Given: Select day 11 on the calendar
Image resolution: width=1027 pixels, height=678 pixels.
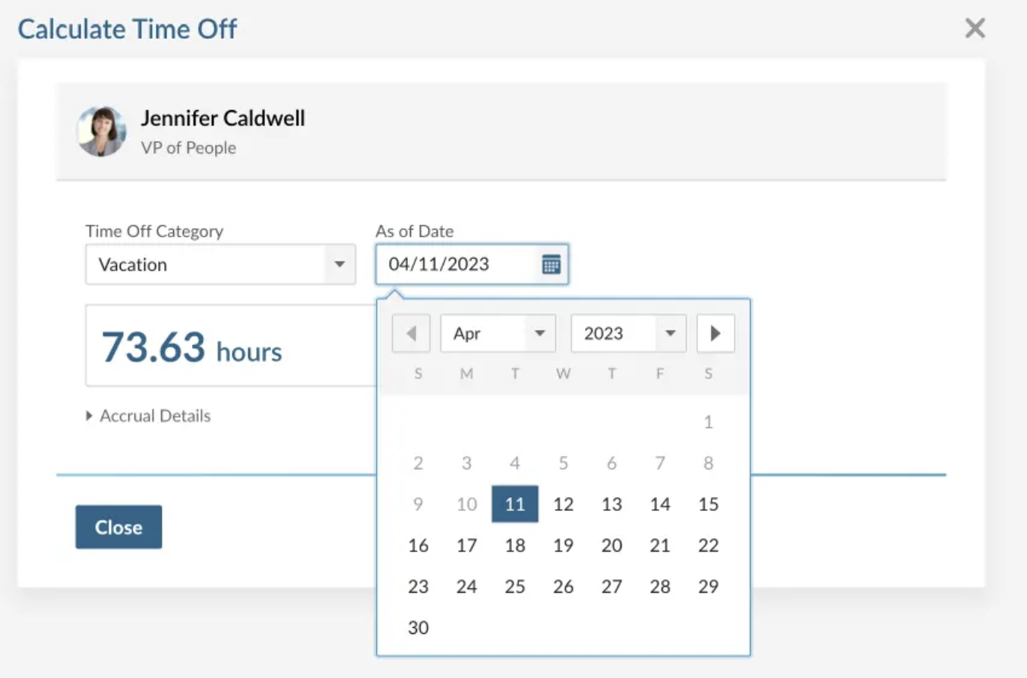Looking at the screenshot, I should pyautogui.click(x=515, y=504).
